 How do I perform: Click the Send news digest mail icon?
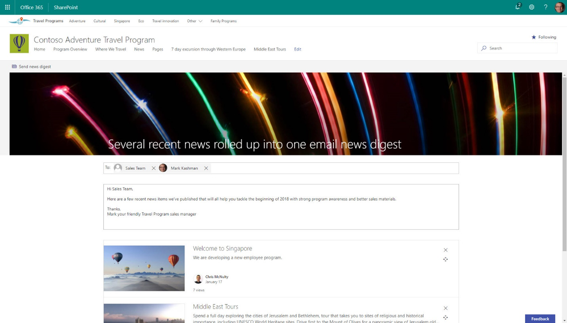tap(14, 66)
